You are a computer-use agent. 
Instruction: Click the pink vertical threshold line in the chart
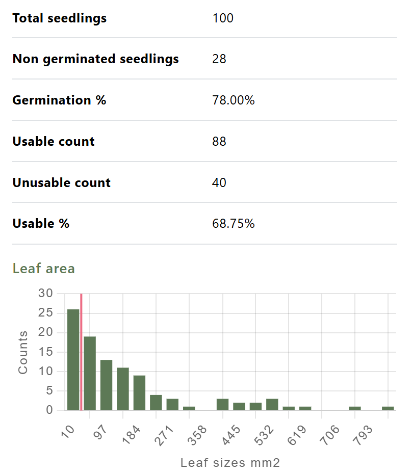tap(81, 352)
